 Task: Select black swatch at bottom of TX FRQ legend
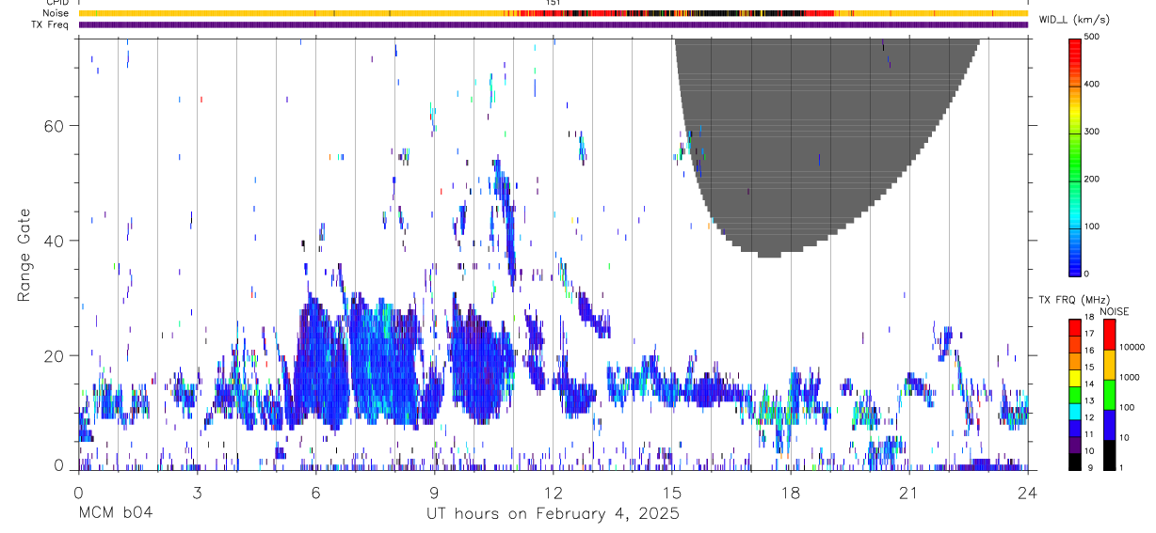1075,462
